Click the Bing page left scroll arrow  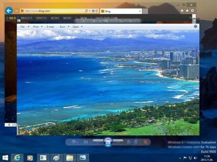pyautogui.click(x=9, y=125)
